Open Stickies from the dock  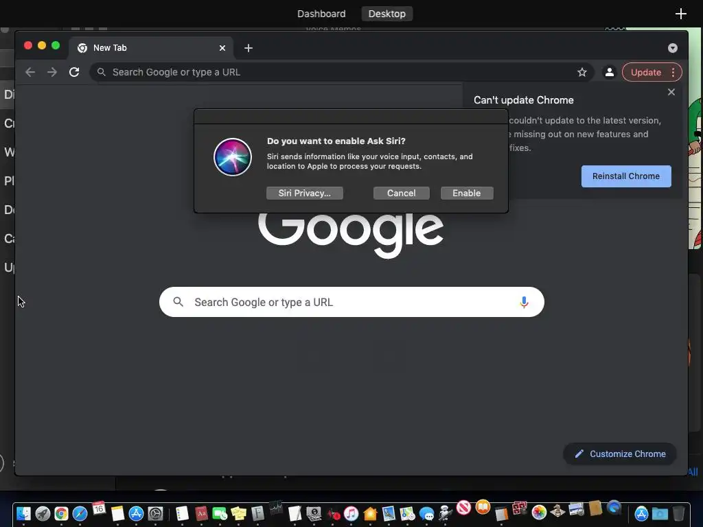238,513
